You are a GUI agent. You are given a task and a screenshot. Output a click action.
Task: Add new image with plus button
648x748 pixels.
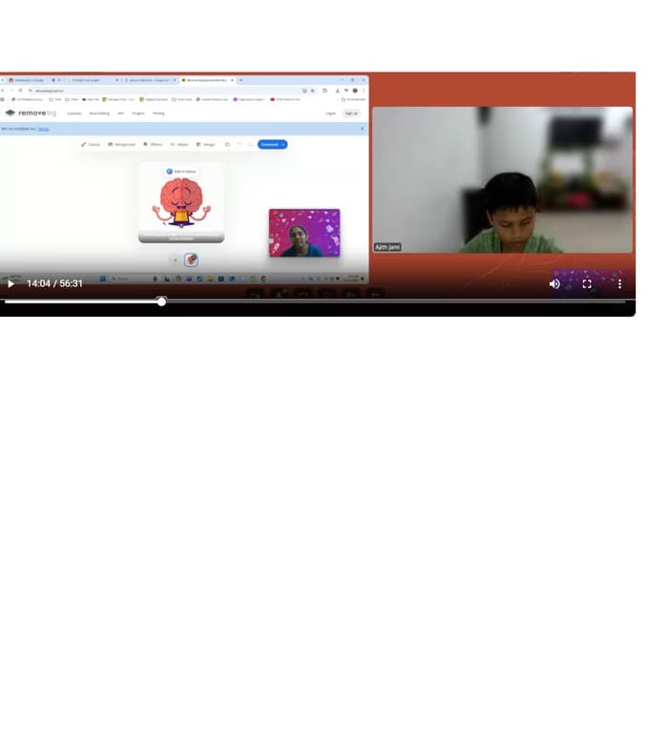coord(175,260)
